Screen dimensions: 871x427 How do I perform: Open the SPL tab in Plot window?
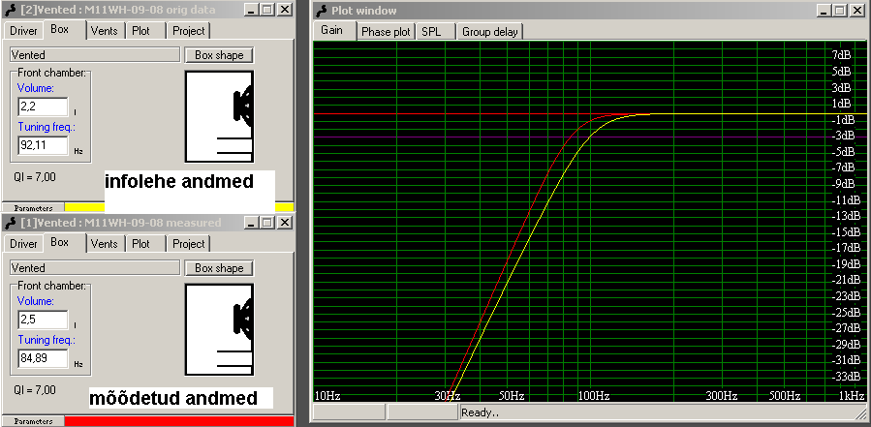(431, 31)
